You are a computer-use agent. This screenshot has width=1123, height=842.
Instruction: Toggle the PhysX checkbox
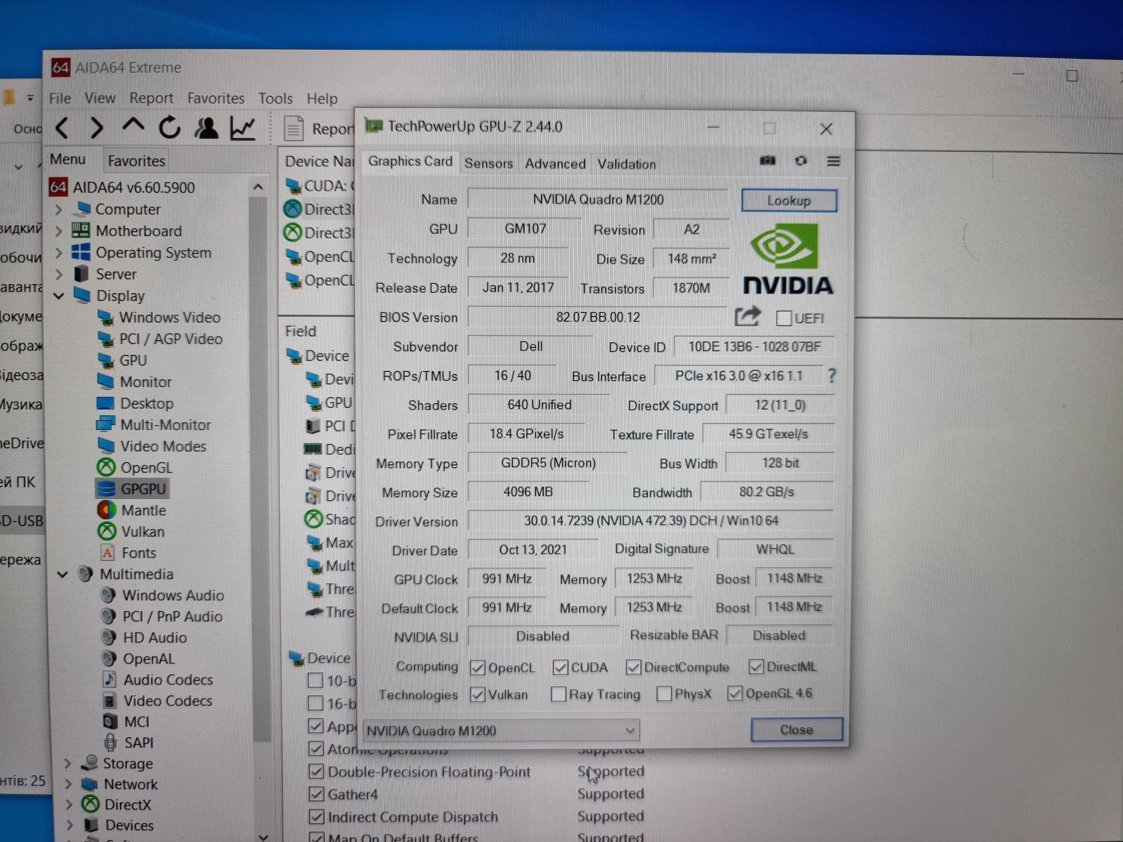[664, 694]
